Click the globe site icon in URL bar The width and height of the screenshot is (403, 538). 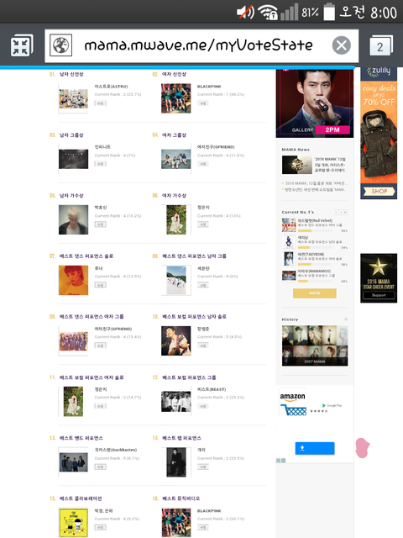[x=60, y=45]
